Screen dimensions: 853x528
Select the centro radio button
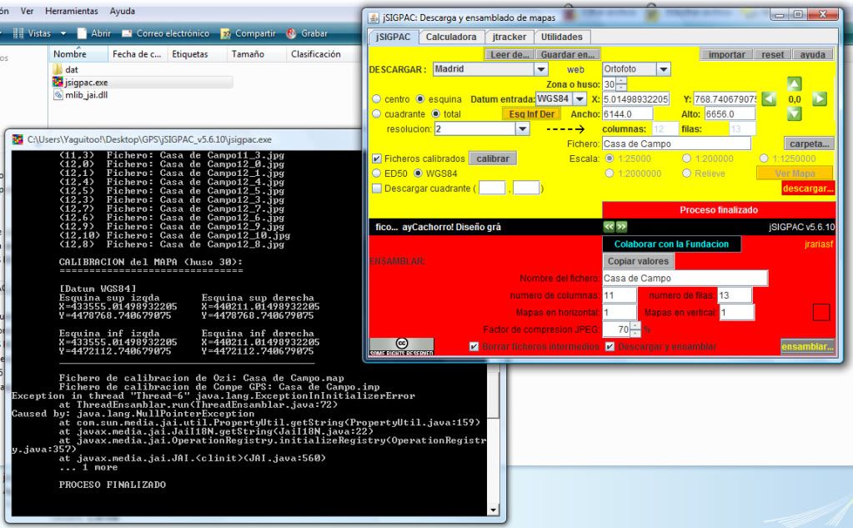click(376, 99)
